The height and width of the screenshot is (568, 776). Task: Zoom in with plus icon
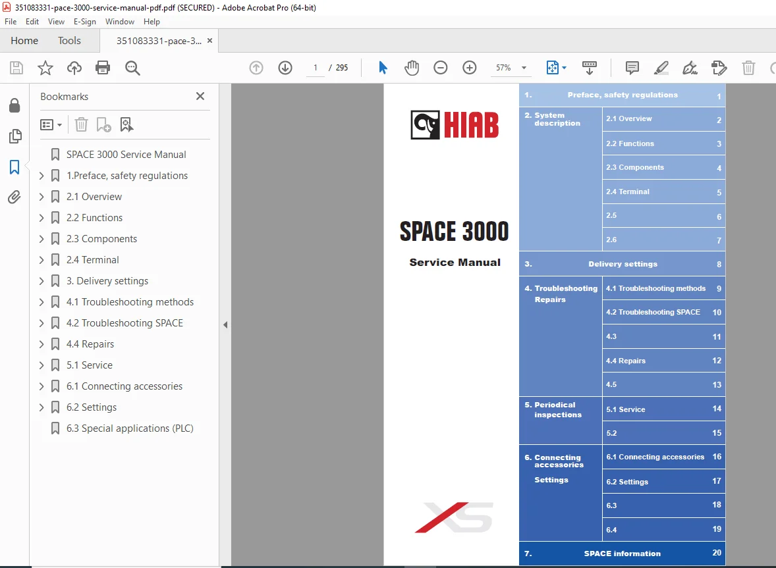pos(469,68)
